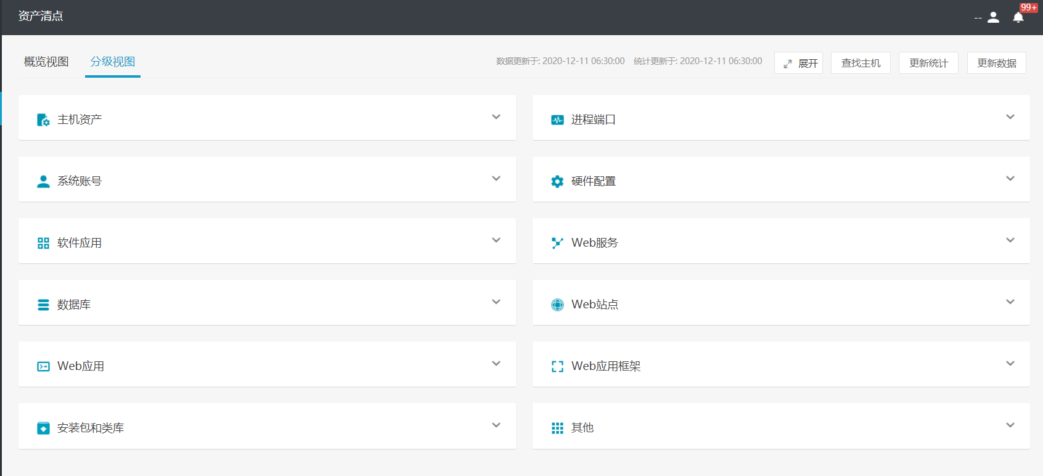
Task: Expand the Web站点 panel chevron
Action: 1010,302
